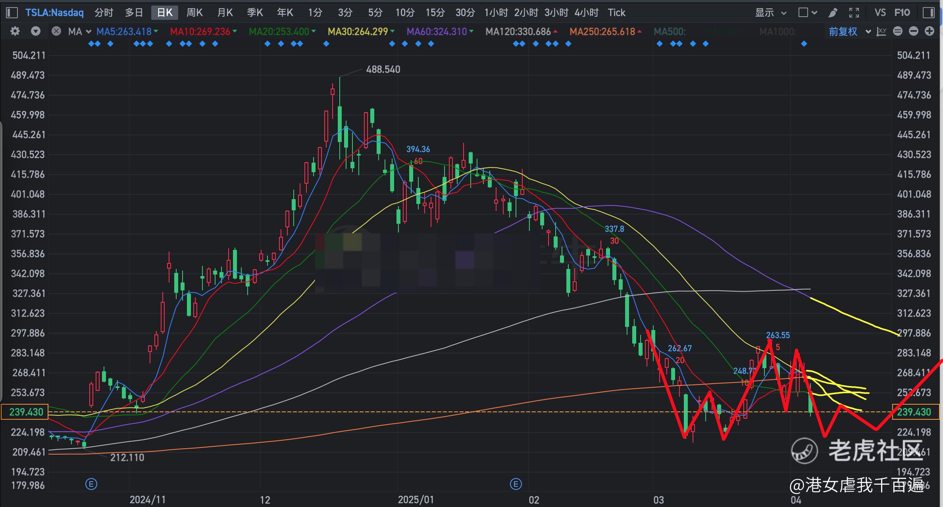This screenshot has height=507, width=943.
Task: Select the 1分 one-minute interval
Action: pyautogui.click(x=315, y=13)
